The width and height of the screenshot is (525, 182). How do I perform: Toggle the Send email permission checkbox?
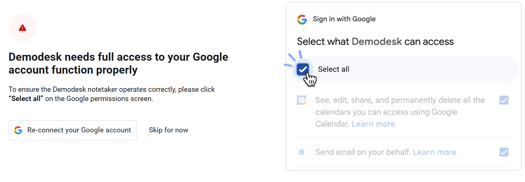[504, 152]
